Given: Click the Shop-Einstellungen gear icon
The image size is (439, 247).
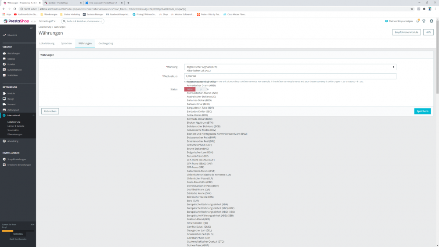Looking at the screenshot, I should pyautogui.click(x=4, y=159).
